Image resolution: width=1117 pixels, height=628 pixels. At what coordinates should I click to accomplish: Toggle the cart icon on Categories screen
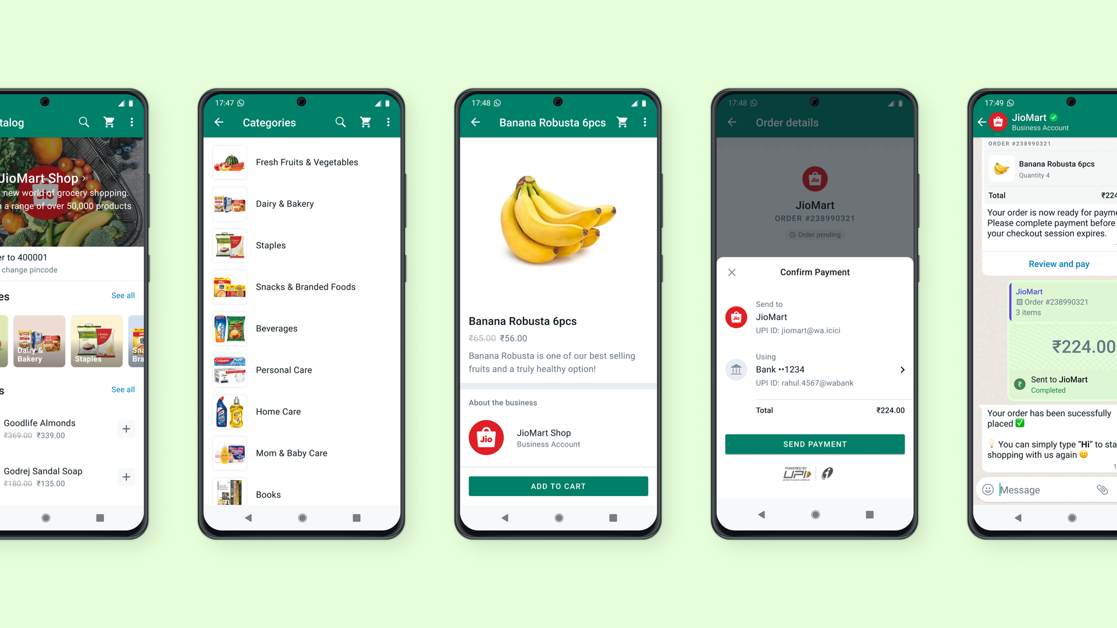[x=366, y=123]
